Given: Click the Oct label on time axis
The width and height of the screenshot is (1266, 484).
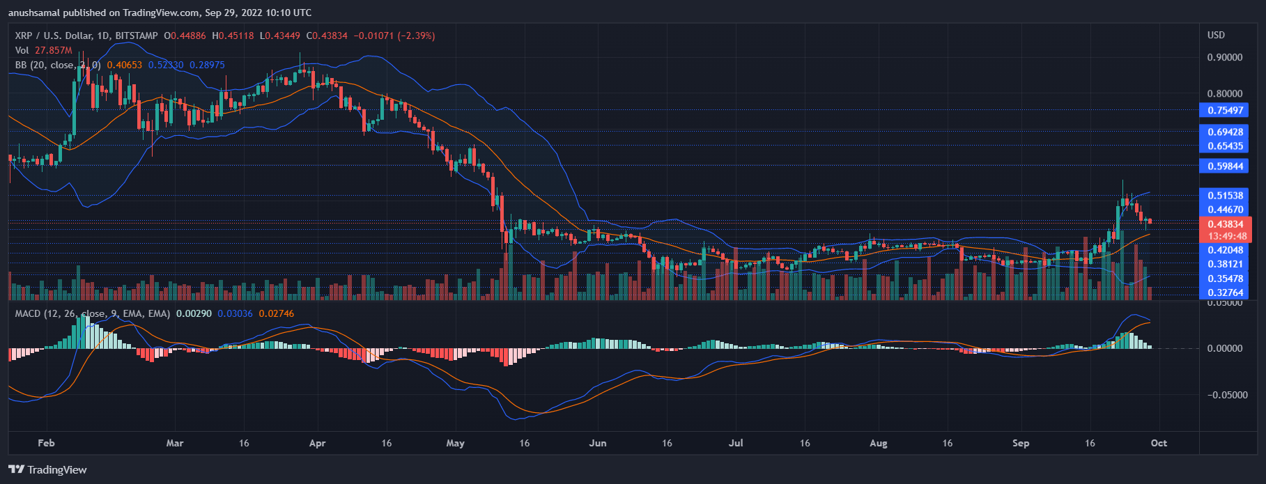Looking at the screenshot, I should coord(1159,443).
